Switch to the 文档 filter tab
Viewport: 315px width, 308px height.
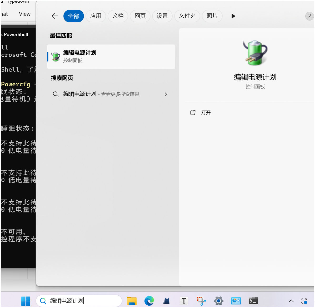pyautogui.click(x=118, y=16)
